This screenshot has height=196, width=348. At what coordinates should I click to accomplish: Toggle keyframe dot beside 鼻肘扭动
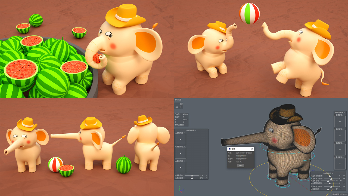[x=176, y=175]
